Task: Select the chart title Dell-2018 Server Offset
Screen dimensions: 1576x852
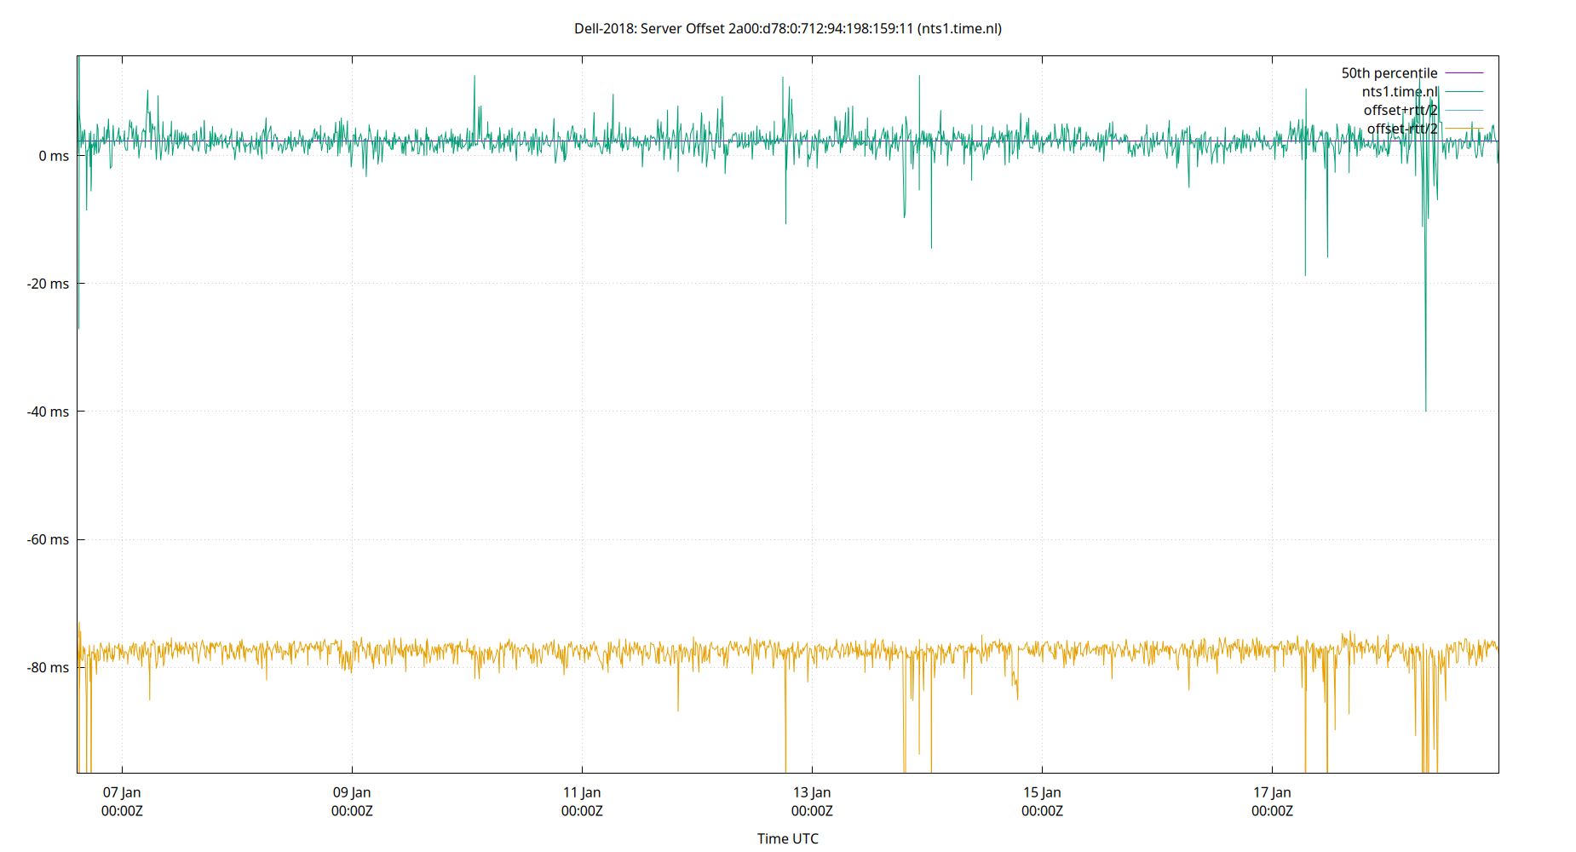Action: click(x=788, y=28)
